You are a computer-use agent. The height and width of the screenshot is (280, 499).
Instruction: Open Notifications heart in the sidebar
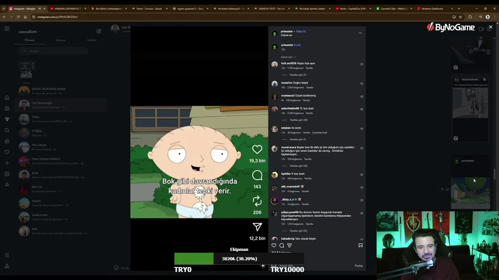(7, 152)
